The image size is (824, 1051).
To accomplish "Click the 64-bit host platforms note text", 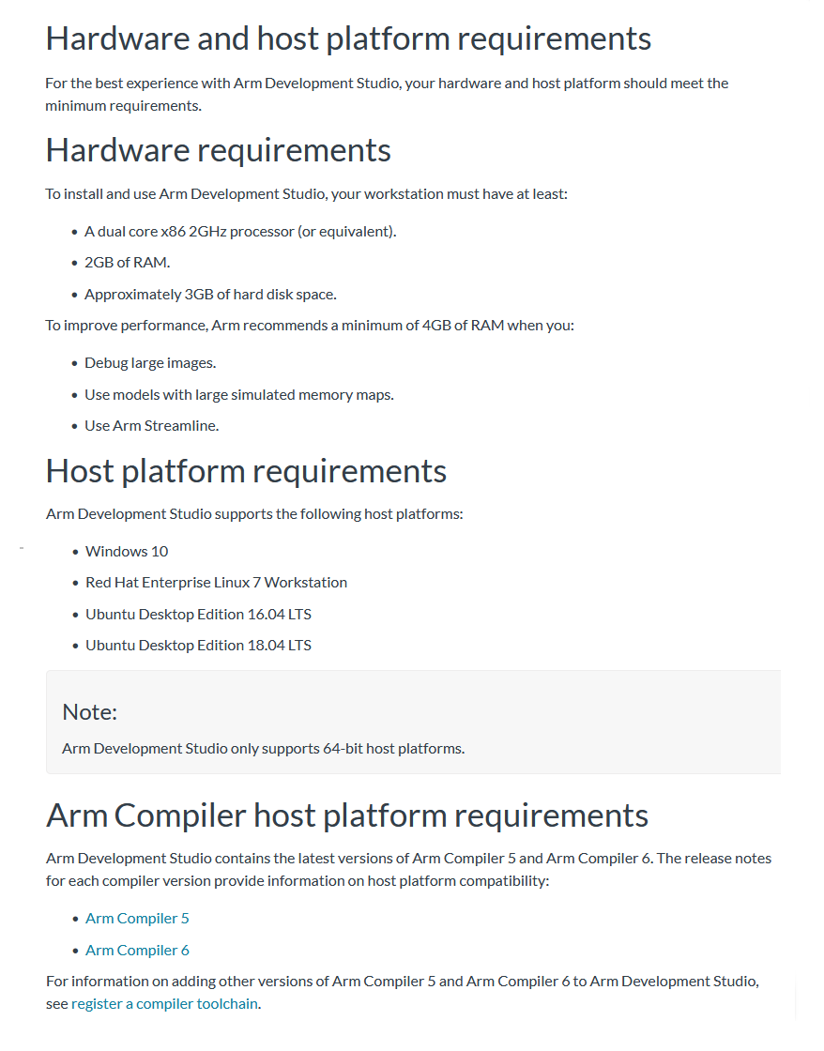I will (x=264, y=748).
